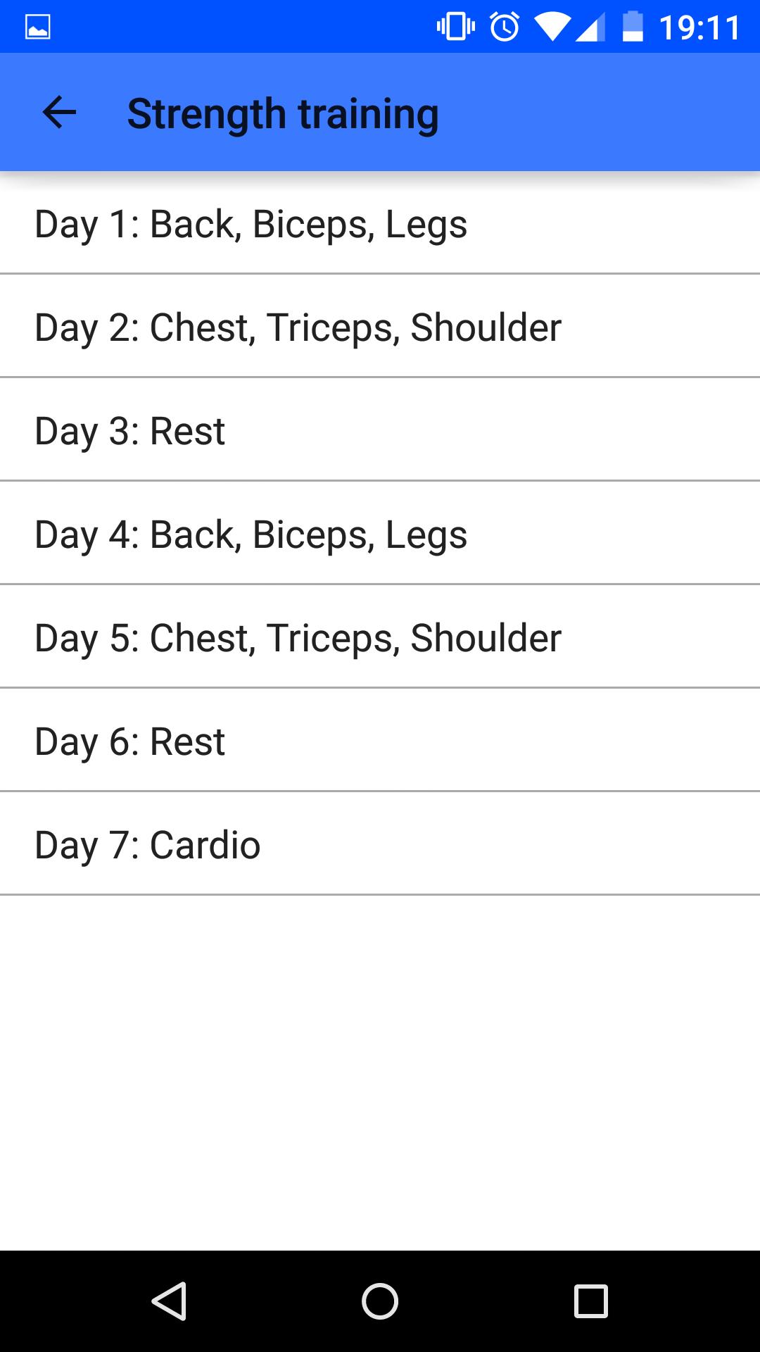
Task: Tap the alarm clock icon in status bar
Action: pos(505,25)
